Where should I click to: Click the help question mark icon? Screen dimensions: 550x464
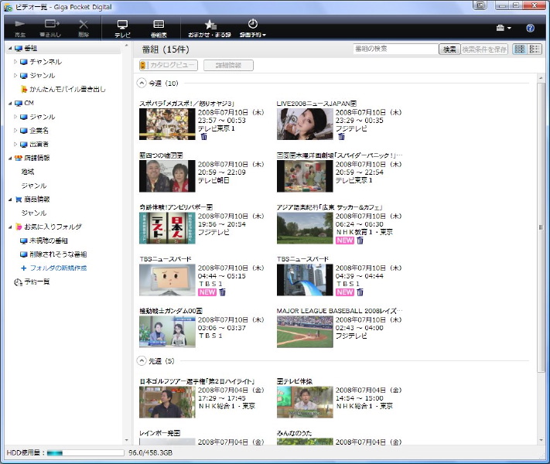pyautogui.click(x=531, y=28)
